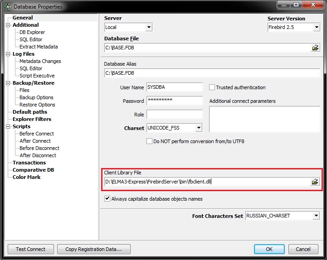Screen dimensions: 327x260
Task: Enable Trusted authentication checkbox
Action: (212, 87)
